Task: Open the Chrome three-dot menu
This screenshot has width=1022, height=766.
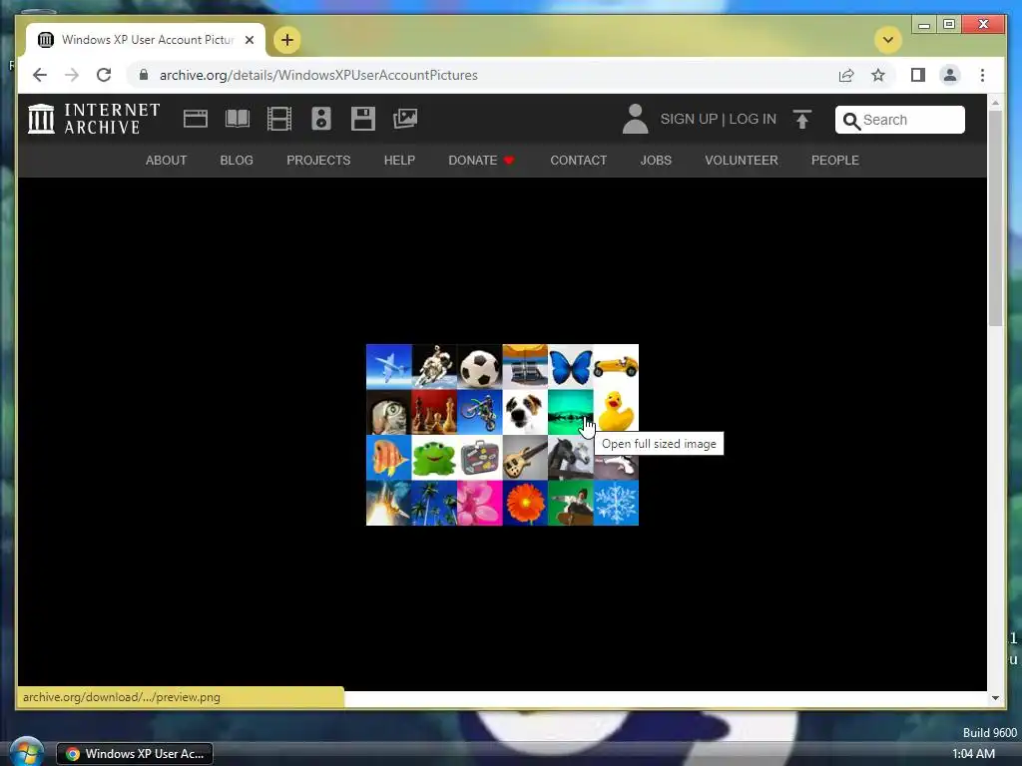Action: (982, 75)
